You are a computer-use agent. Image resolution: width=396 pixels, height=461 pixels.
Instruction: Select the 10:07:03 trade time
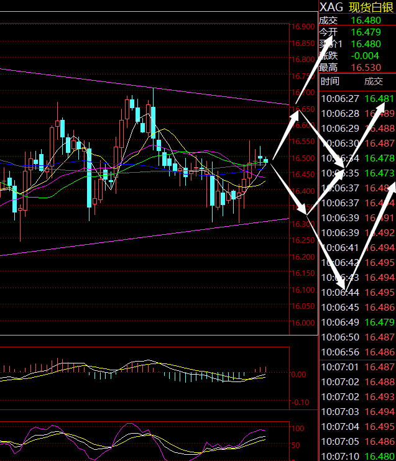click(x=340, y=412)
